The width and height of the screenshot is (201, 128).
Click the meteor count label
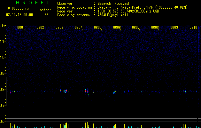(45, 10)
